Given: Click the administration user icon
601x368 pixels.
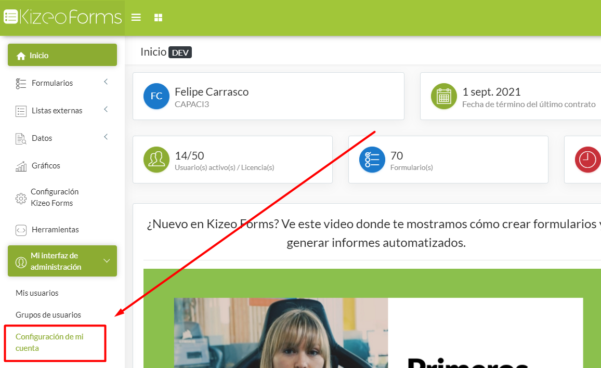Looking at the screenshot, I should tap(21, 262).
